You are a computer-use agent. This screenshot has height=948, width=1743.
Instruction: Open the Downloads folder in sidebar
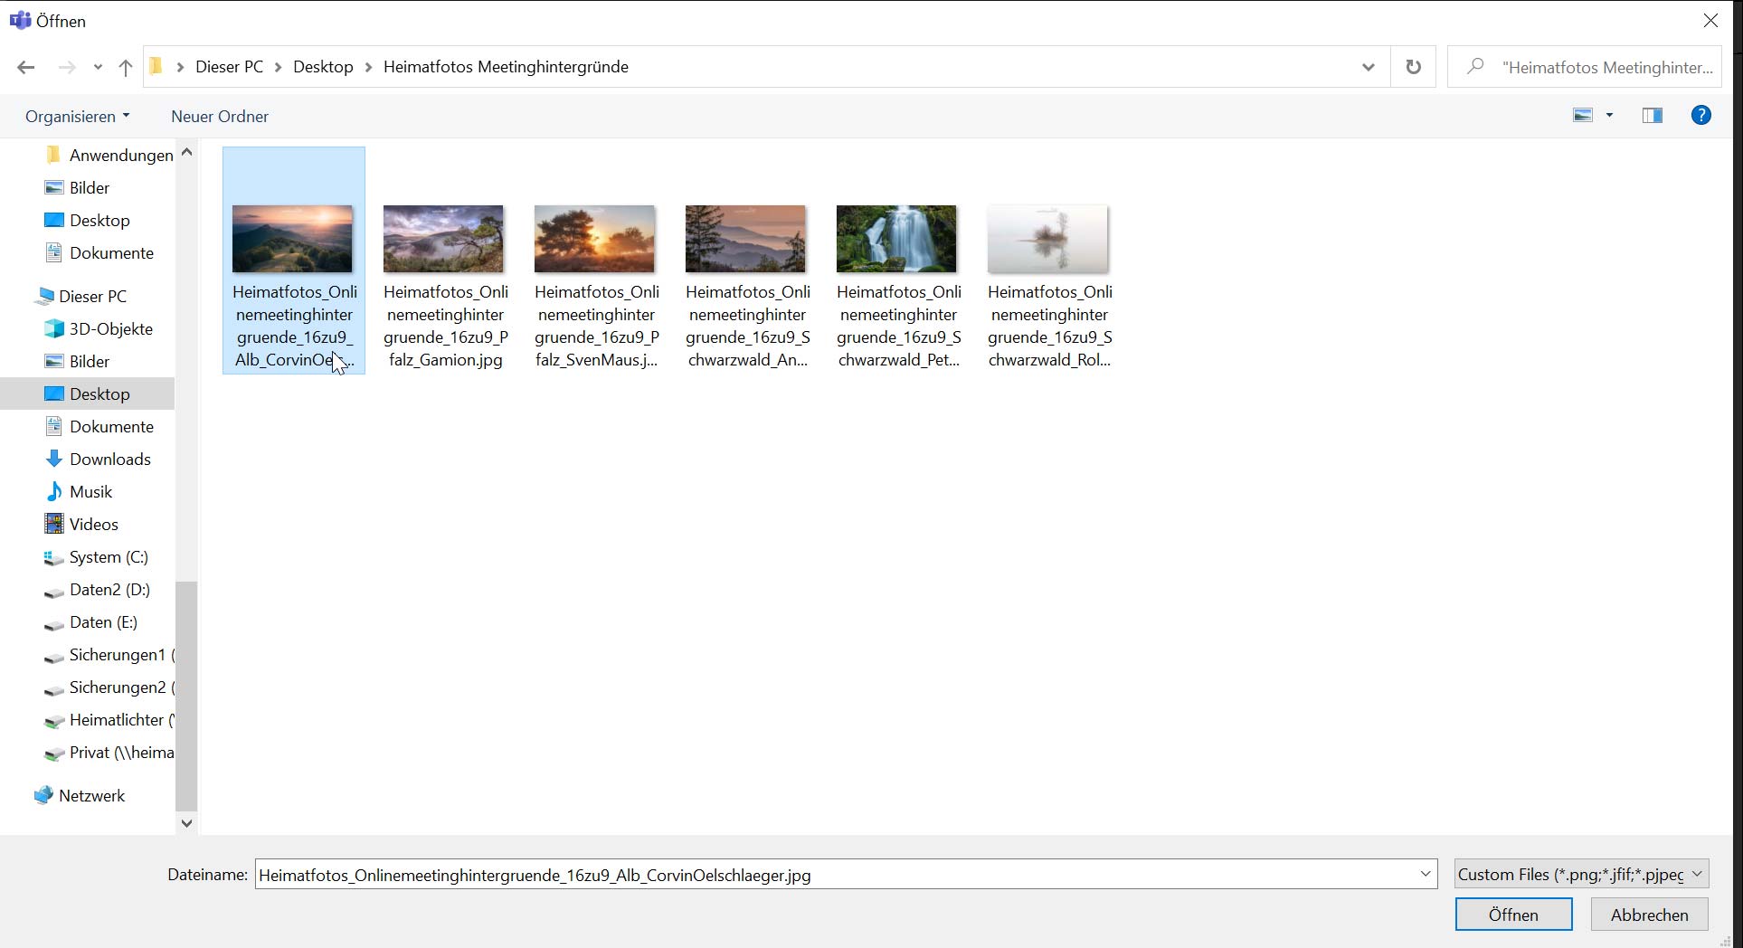109,459
